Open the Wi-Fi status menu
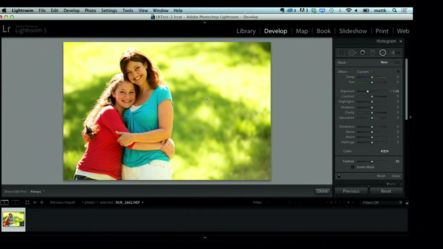The image size is (443, 249). pyautogui.click(x=348, y=10)
